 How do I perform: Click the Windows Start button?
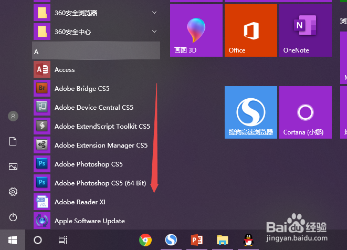13,240
